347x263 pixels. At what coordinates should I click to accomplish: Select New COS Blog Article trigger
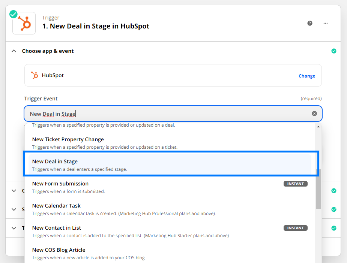170,254
